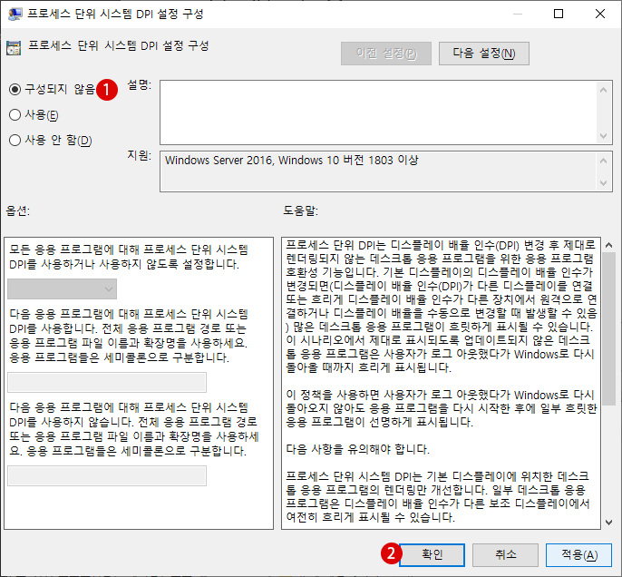622x577 pixels.
Task: Click the enabled-applications path input field
Action: pyautogui.click(x=107, y=383)
